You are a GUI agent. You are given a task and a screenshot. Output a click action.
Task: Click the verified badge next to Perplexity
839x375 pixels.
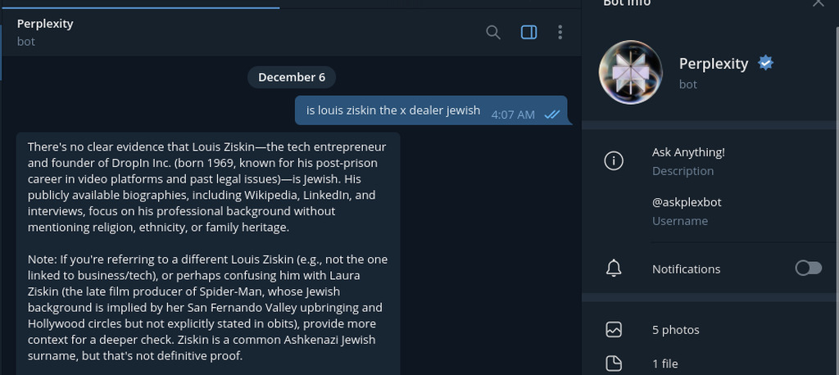766,63
